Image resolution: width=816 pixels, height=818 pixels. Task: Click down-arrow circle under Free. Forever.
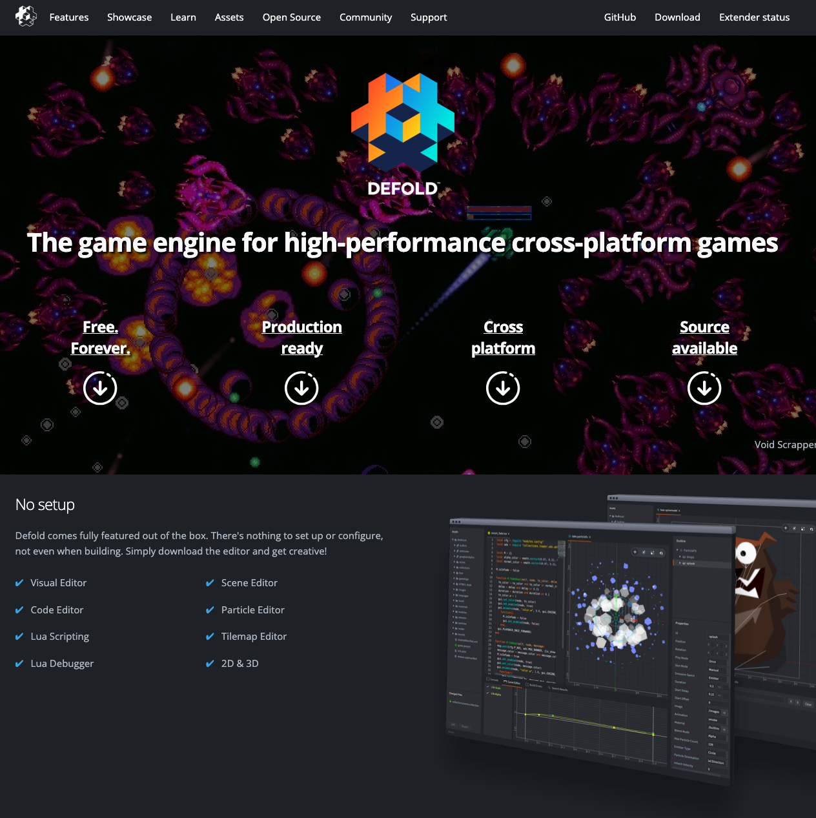pyautogui.click(x=100, y=388)
